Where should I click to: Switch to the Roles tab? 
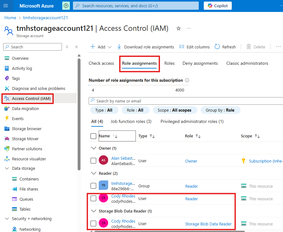click(x=169, y=63)
